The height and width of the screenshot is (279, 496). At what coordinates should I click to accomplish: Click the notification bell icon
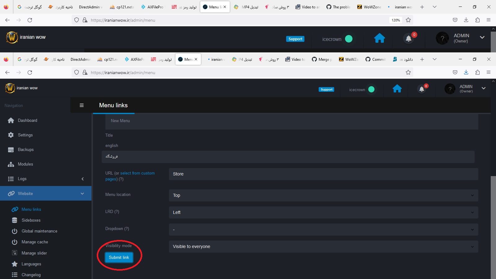coord(422,89)
